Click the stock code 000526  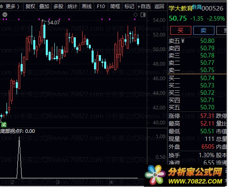[x=212, y=9]
